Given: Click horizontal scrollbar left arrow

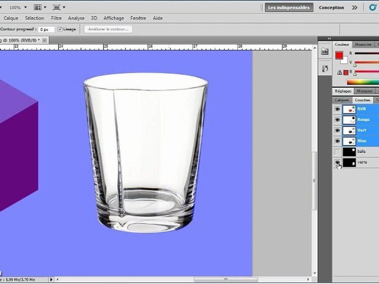Looking at the screenshot, I should tap(57, 280).
